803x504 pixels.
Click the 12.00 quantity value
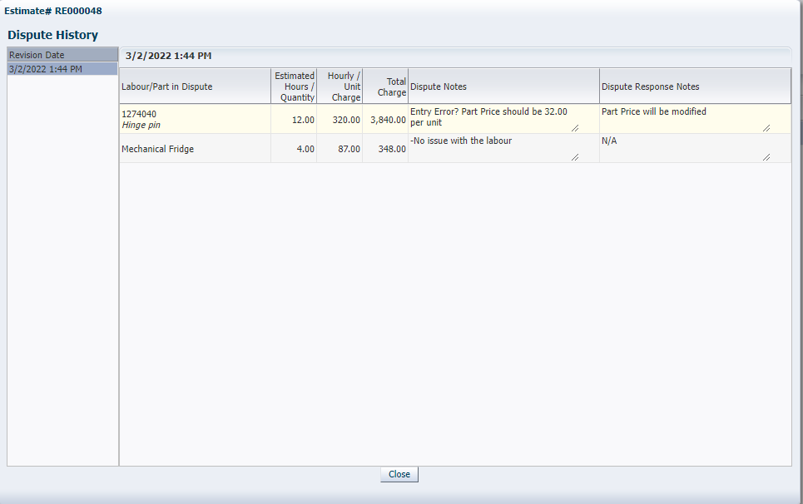point(303,120)
